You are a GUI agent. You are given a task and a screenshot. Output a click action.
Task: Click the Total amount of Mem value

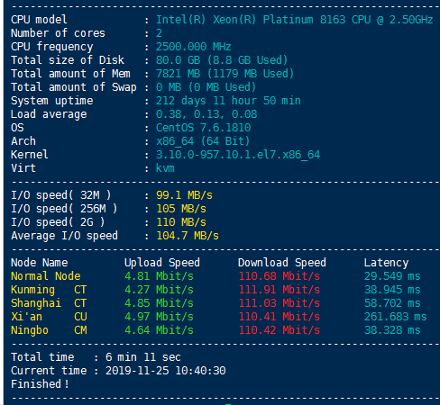click(x=225, y=74)
